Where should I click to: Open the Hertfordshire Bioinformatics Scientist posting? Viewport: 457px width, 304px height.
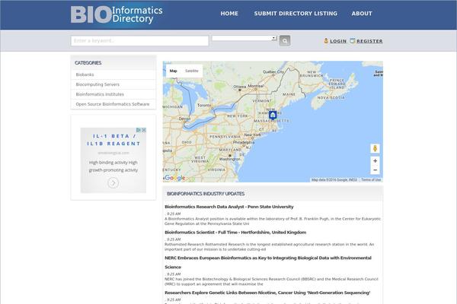235,233
